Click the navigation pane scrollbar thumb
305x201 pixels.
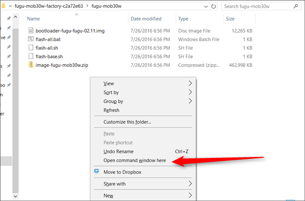click(x=15, y=111)
